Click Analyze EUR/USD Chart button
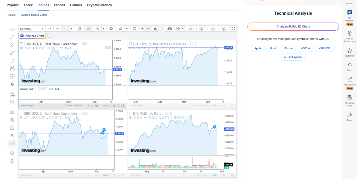This screenshot has width=357, height=179. click(293, 26)
